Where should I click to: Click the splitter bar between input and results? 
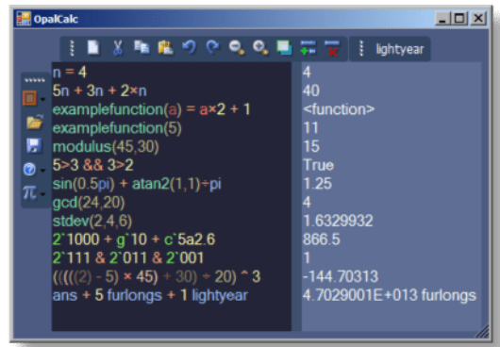click(x=296, y=196)
